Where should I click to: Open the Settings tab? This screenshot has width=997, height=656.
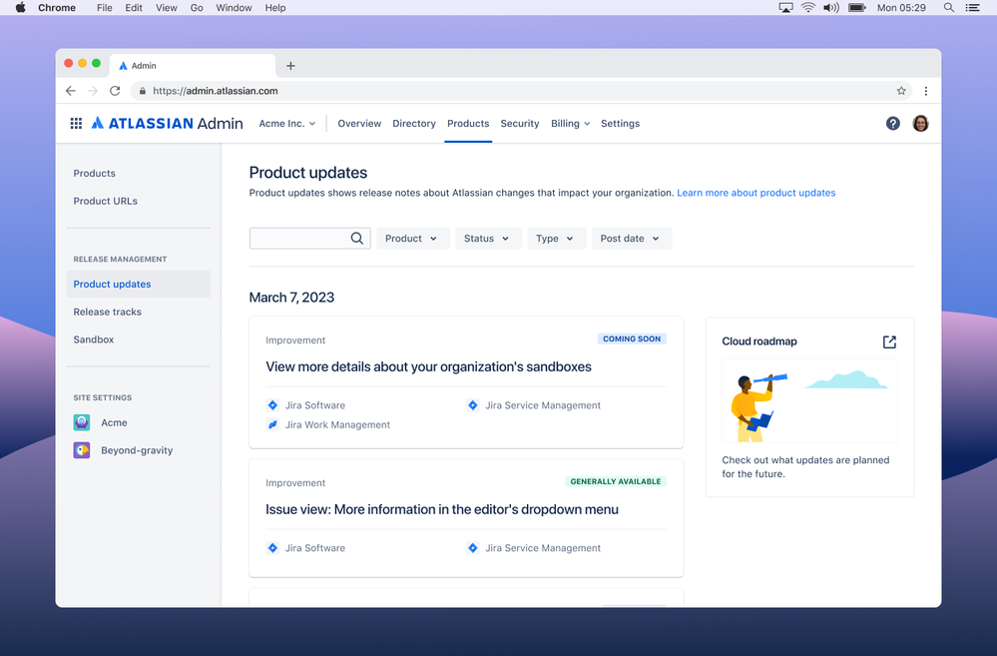[620, 124]
